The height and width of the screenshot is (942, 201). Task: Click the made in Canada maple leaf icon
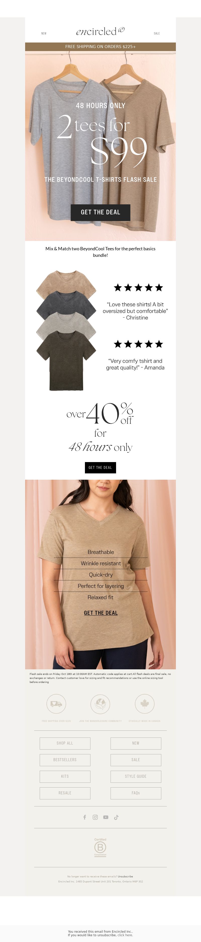click(x=145, y=704)
